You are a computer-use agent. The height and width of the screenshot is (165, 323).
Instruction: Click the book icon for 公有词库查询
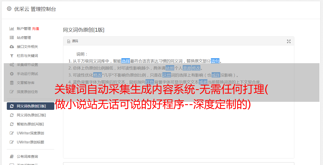(12, 156)
